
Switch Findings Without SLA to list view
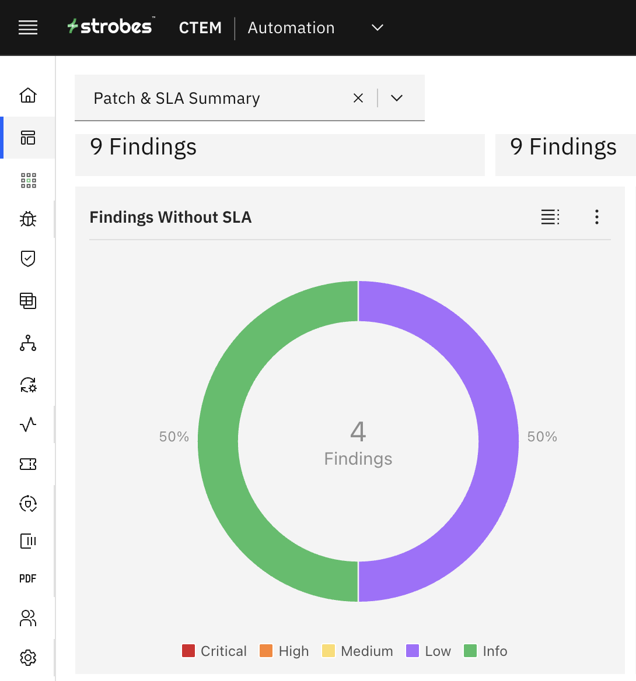pos(550,217)
